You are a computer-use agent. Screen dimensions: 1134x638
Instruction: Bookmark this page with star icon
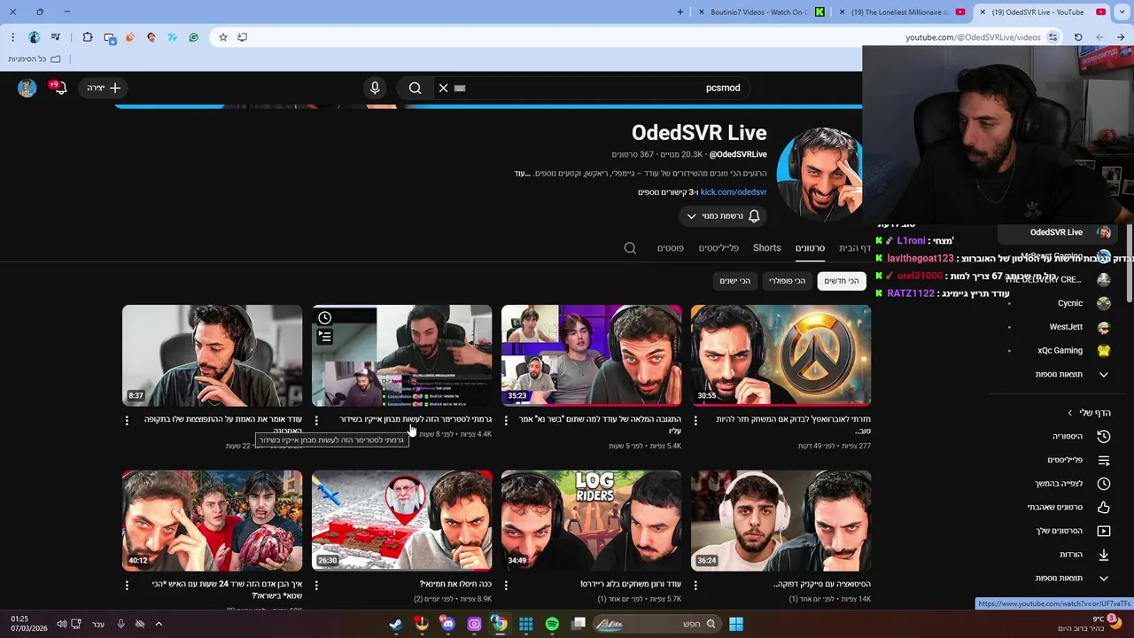pos(223,37)
